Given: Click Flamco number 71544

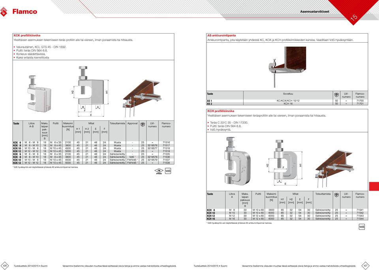Looking at the screenshot, I should point(360,219).
